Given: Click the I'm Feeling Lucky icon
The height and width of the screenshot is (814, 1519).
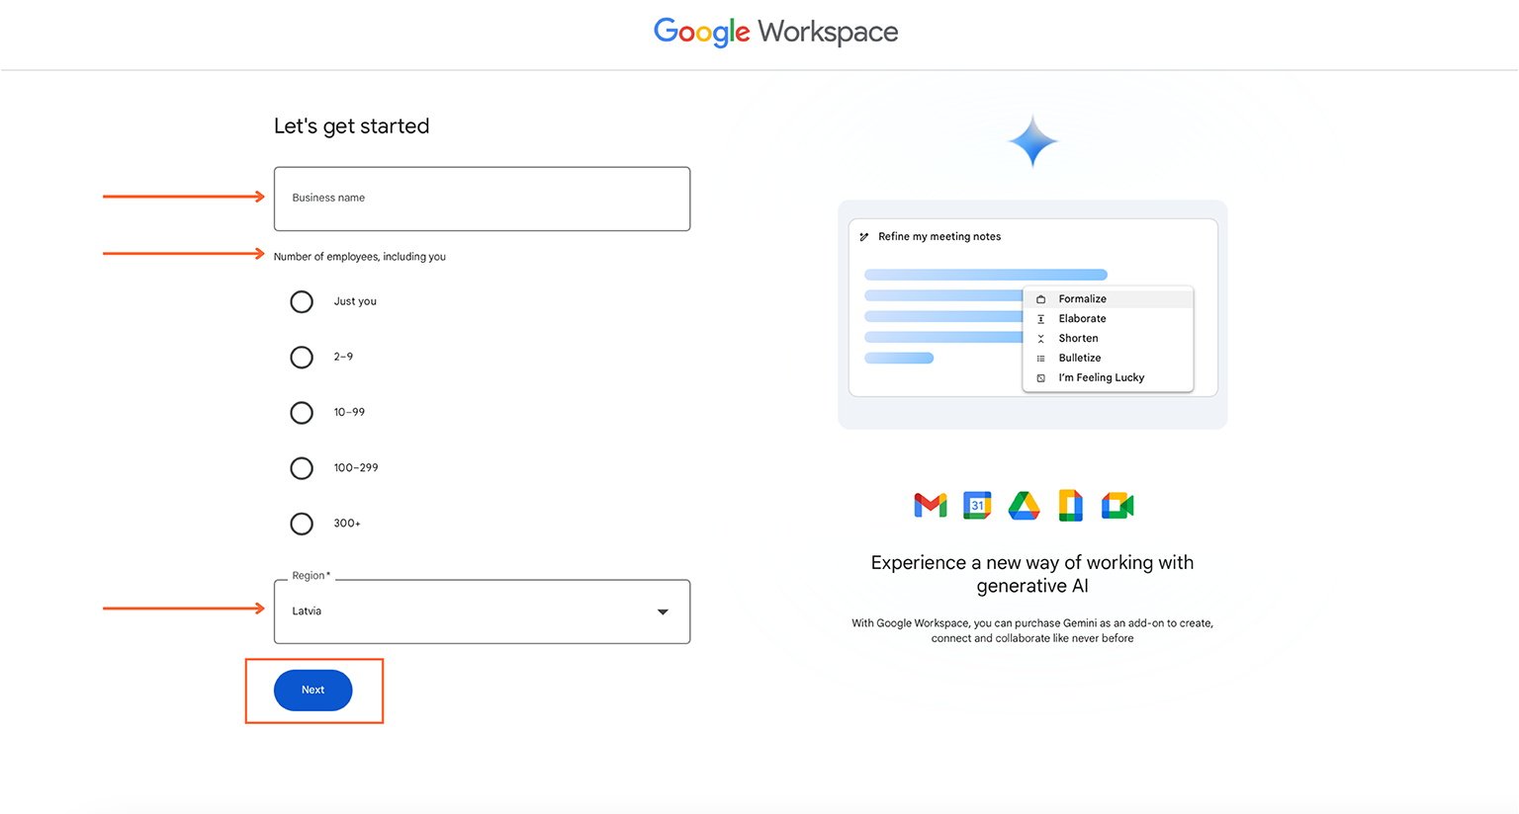Looking at the screenshot, I should pyautogui.click(x=1040, y=378).
